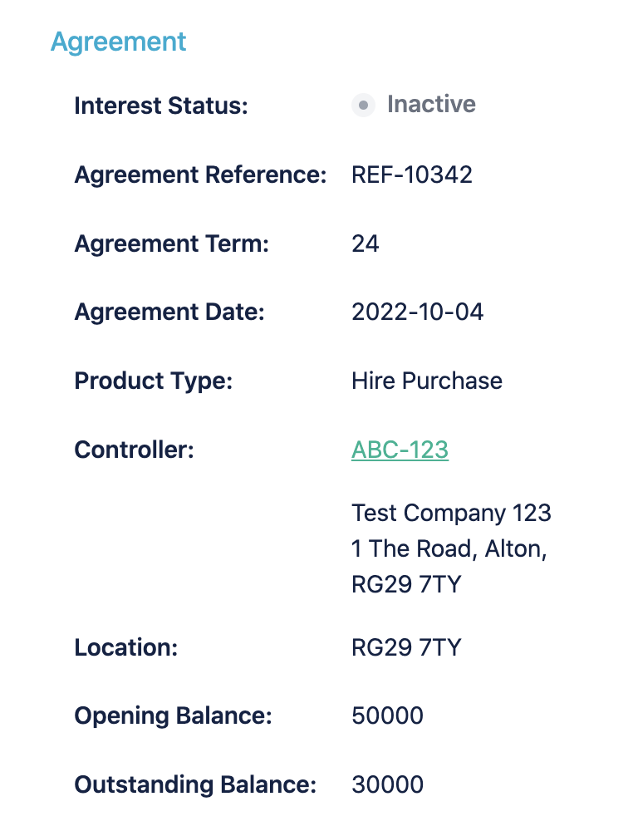Click the Agreement Date label
633x826 pixels.
pos(169,312)
